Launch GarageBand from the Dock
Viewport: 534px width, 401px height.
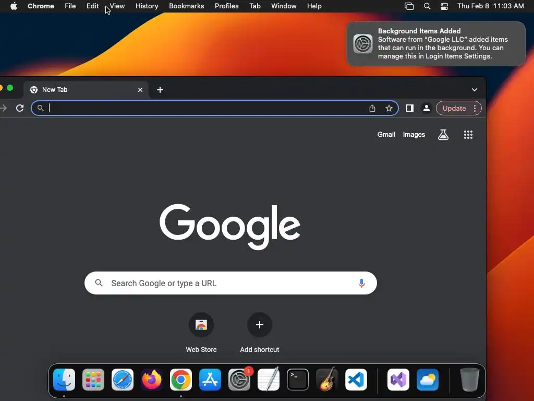(327, 380)
